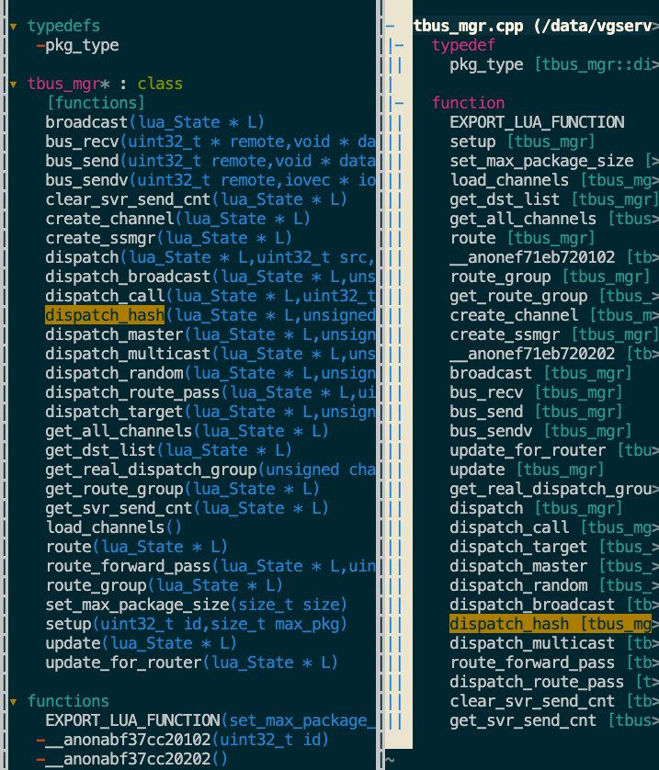Select get_svr_send_cnt [tbus_mgr] in right list

pos(550,721)
